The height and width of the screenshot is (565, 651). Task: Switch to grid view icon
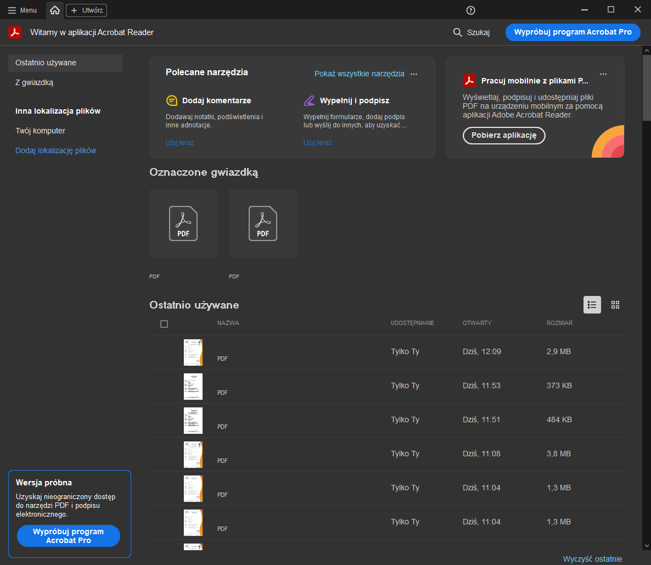(x=615, y=305)
